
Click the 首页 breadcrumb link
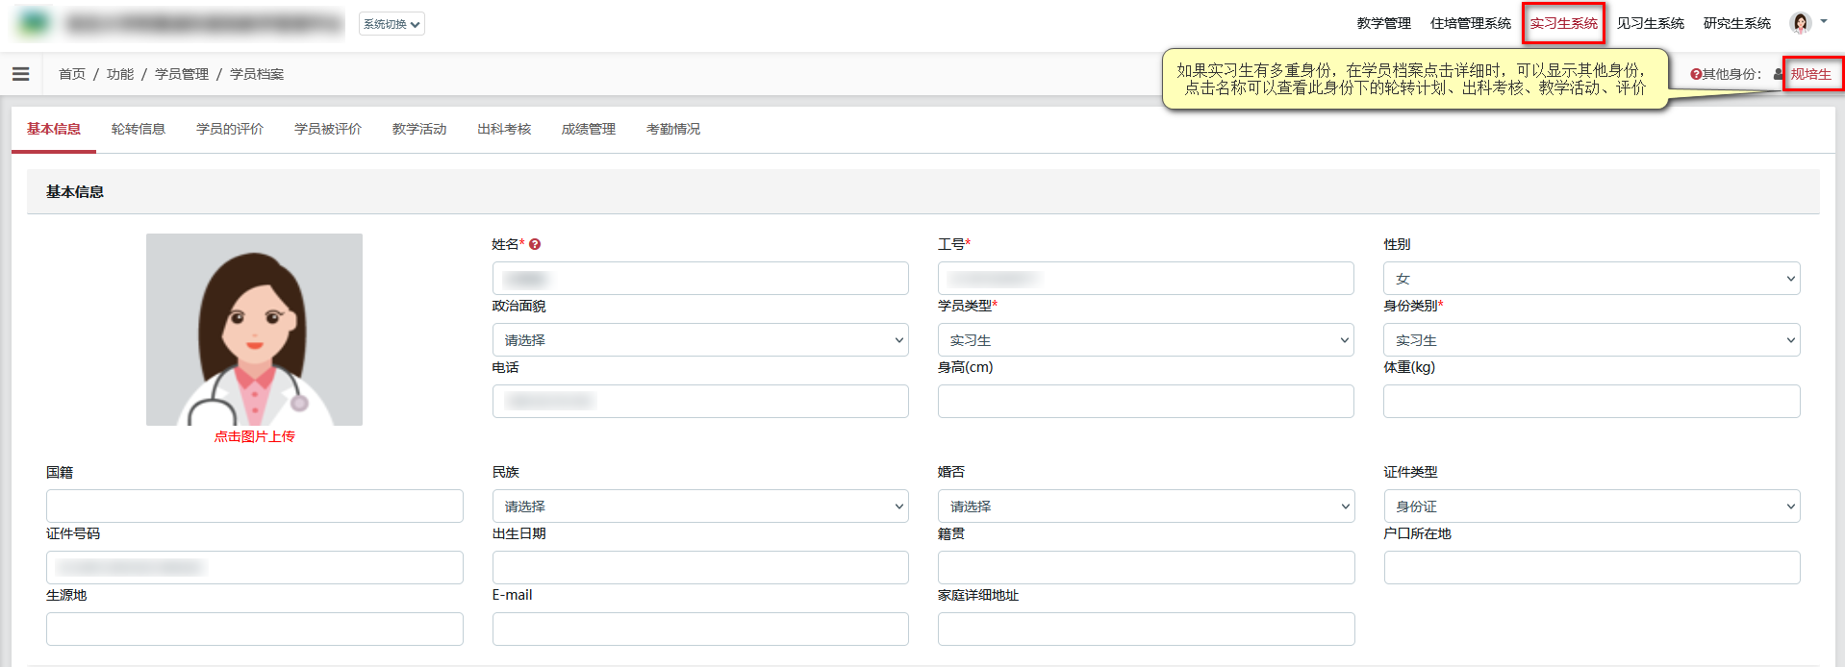tap(72, 74)
